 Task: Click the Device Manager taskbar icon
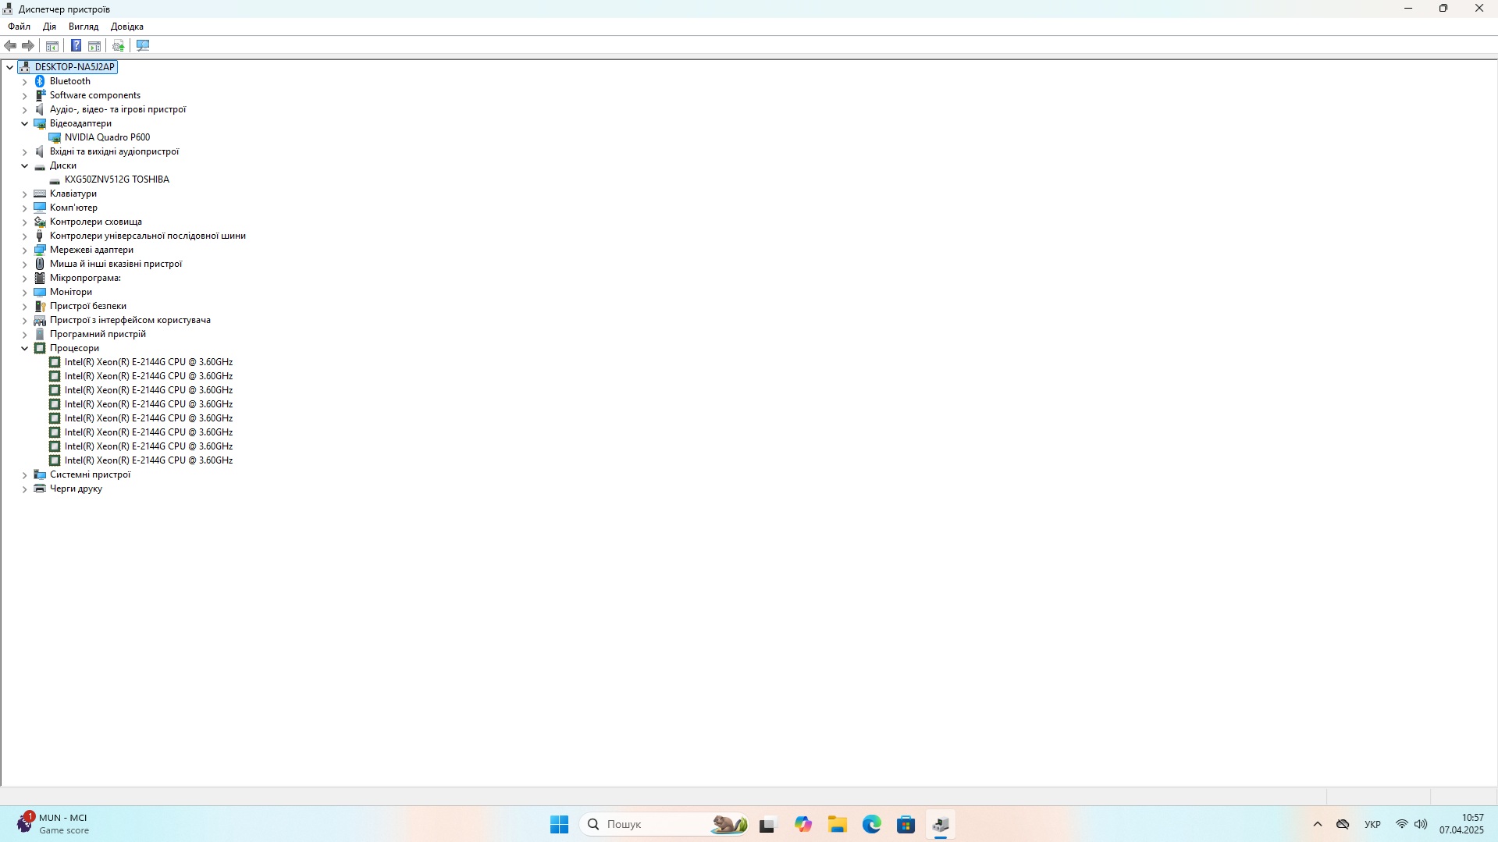(x=941, y=824)
